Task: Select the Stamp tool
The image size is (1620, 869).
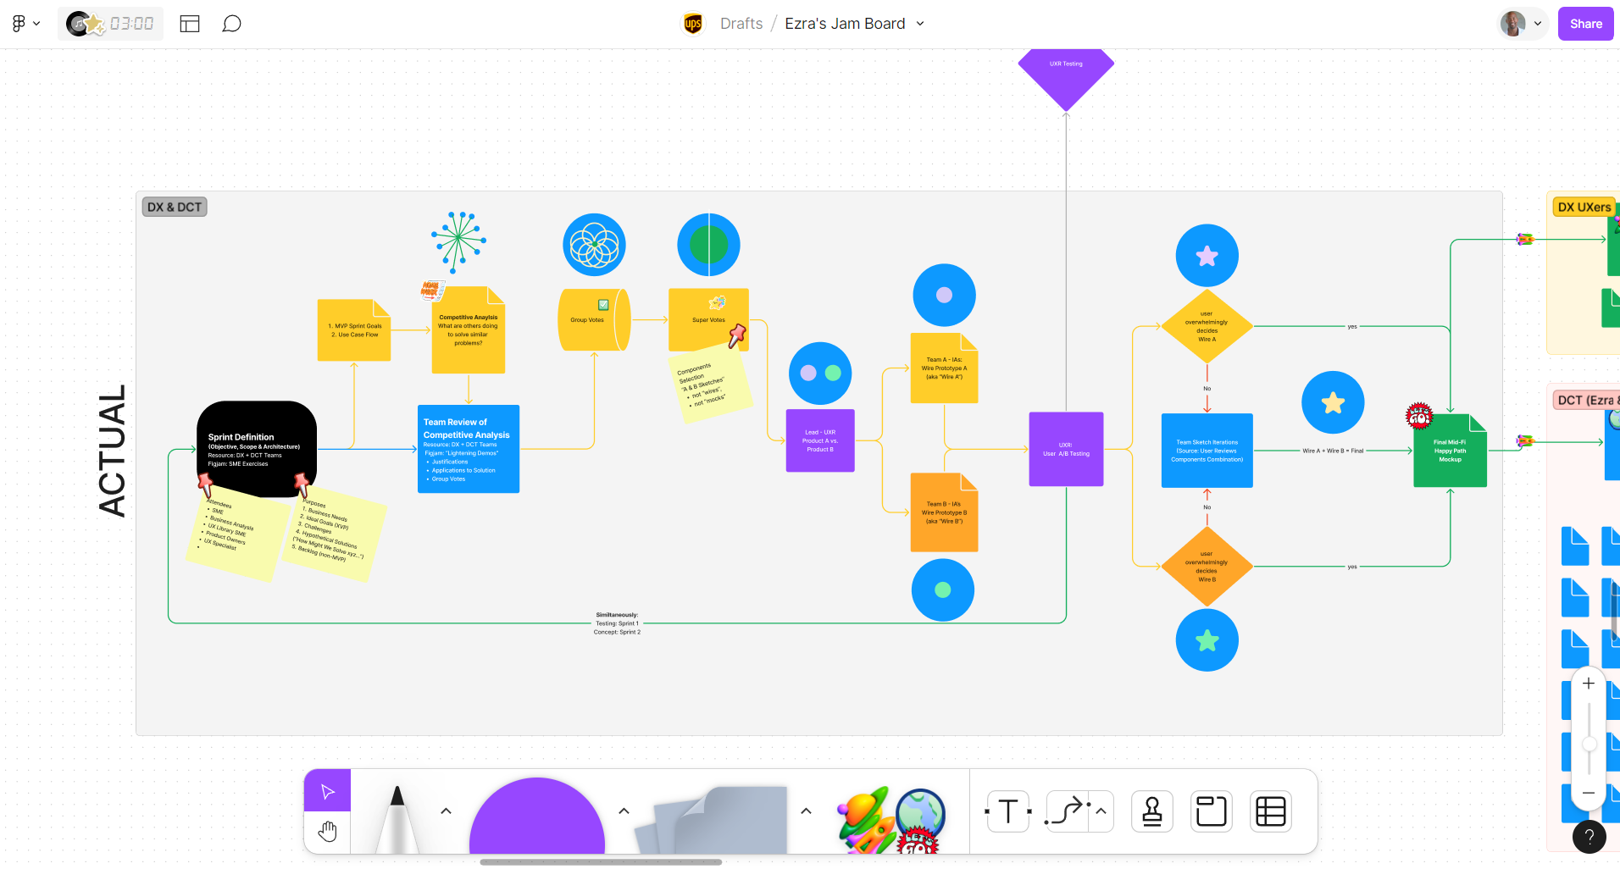Action: [1152, 811]
